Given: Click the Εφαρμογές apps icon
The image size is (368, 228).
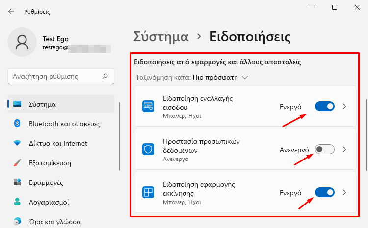Looking at the screenshot, I should 17,182.
